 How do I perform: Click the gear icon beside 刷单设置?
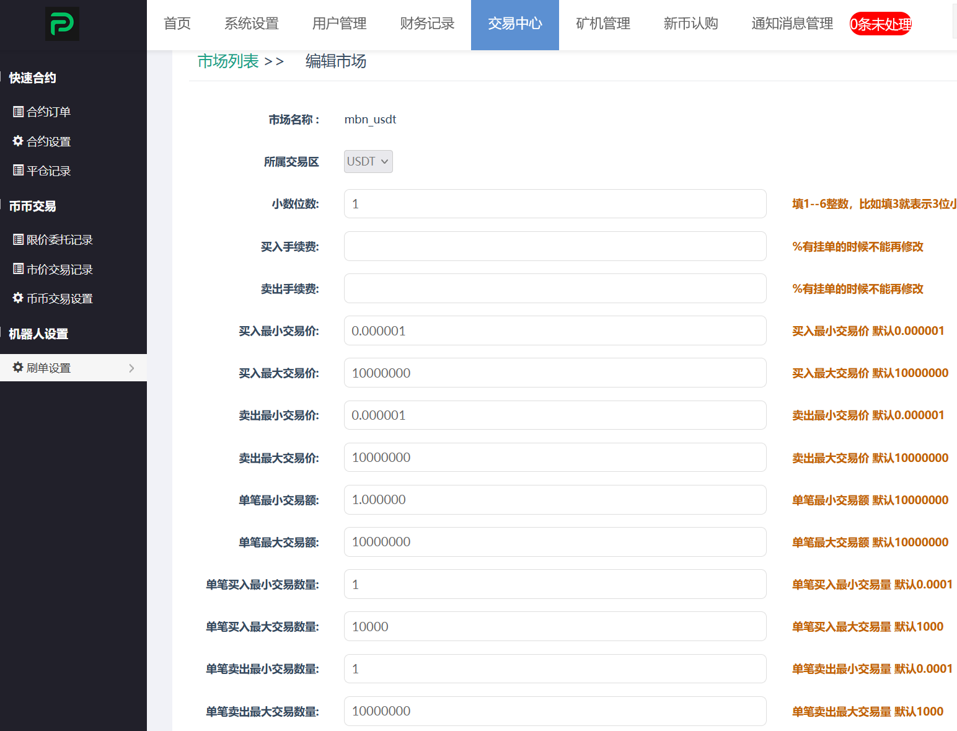(18, 367)
